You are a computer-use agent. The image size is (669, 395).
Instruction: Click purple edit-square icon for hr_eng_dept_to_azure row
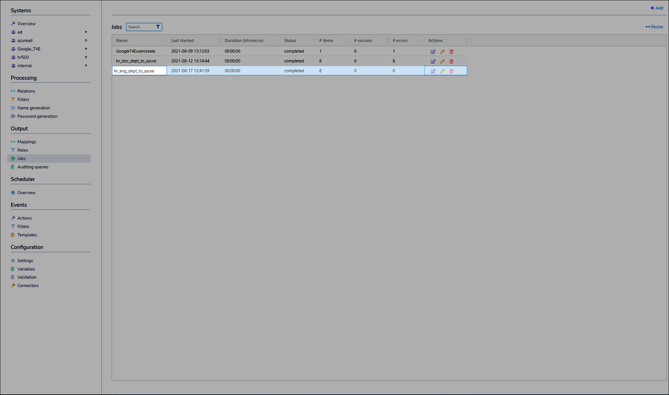(x=433, y=71)
